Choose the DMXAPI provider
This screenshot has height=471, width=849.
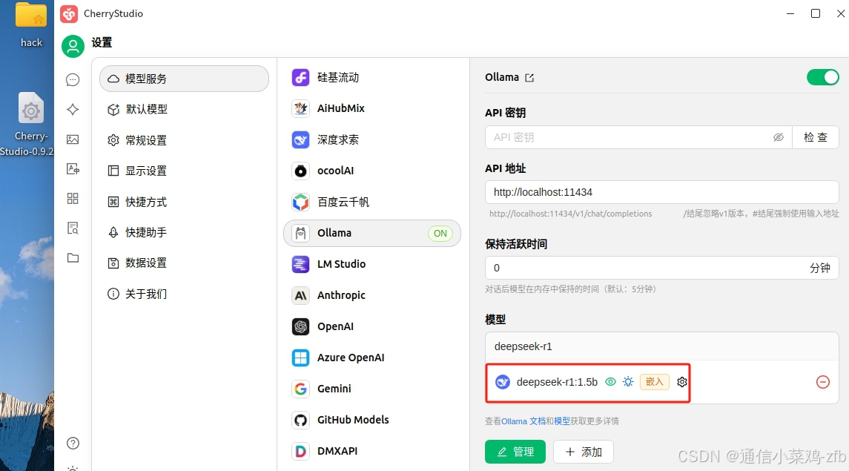point(372,451)
